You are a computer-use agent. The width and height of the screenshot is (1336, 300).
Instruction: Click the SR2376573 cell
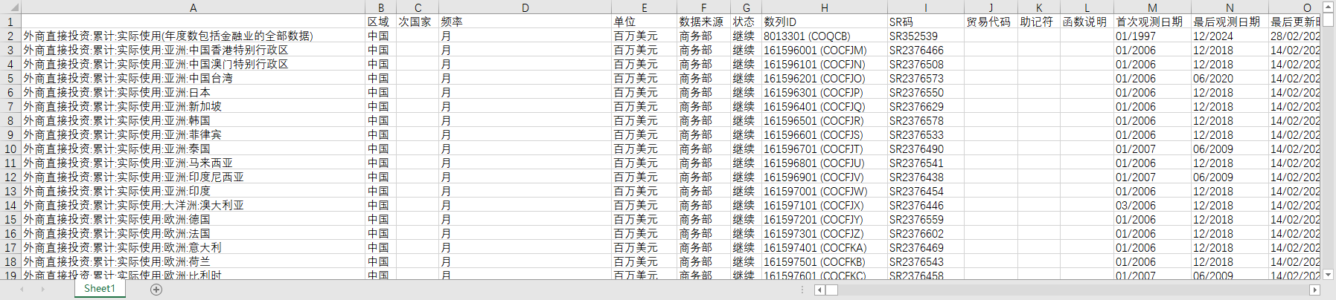click(926, 78)
